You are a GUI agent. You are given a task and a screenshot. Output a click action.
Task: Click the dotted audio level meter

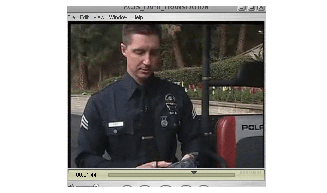point(250,174)
